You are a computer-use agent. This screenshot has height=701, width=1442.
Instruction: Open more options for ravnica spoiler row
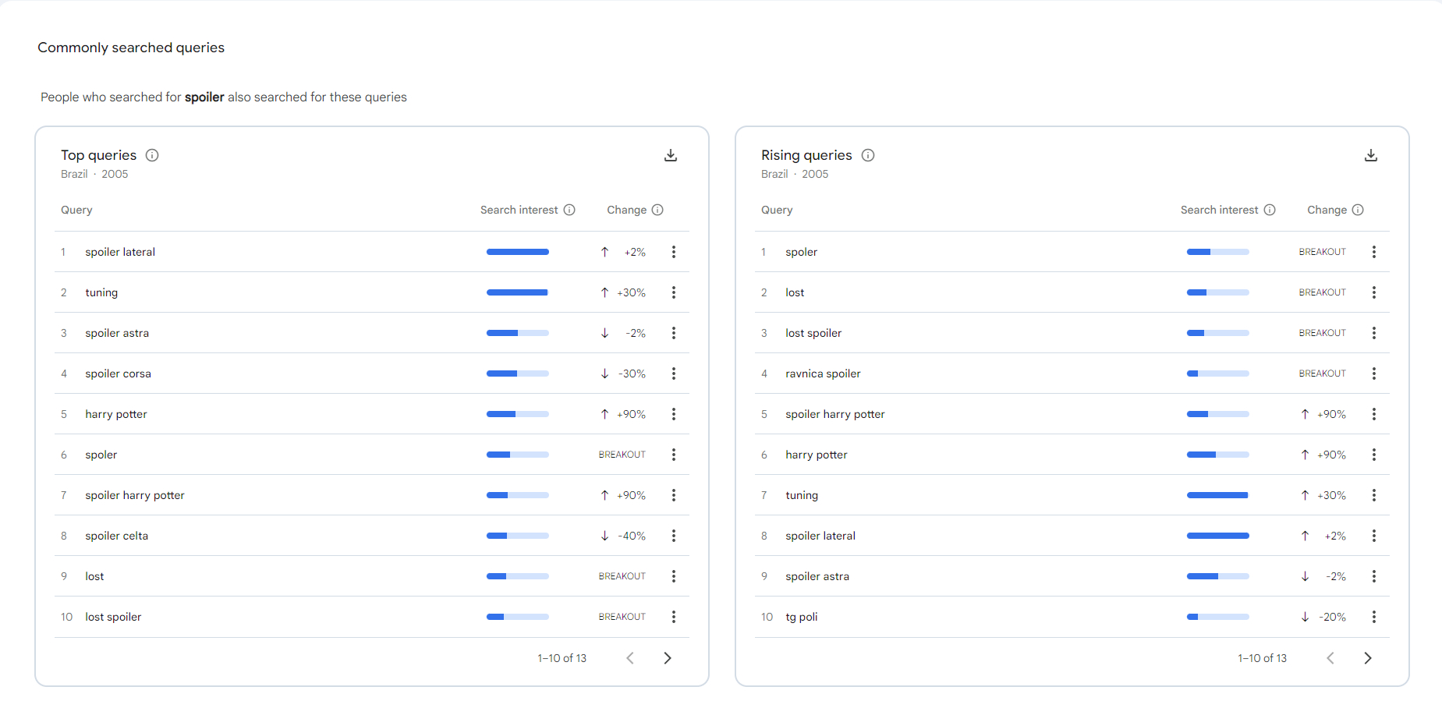(1373, 374)
